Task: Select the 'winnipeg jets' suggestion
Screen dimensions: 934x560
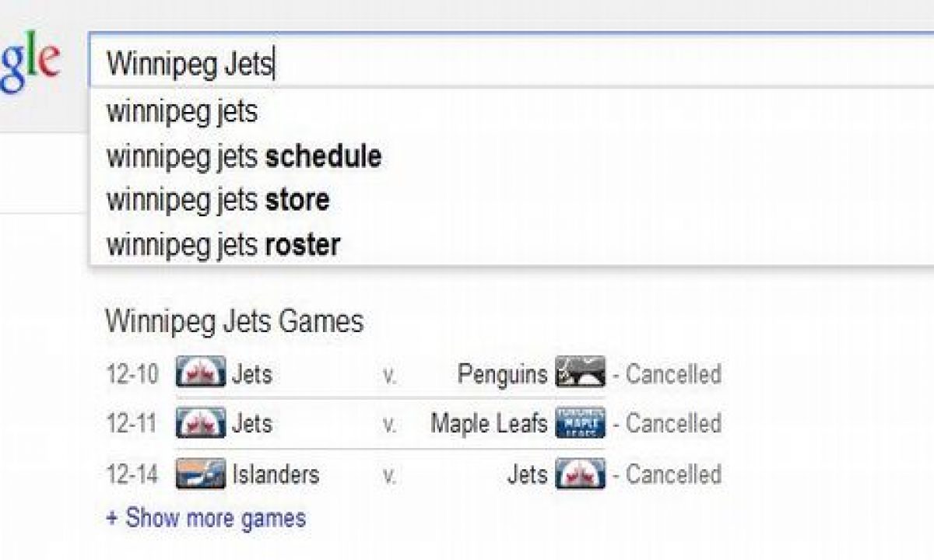Action: pos(181,112)
